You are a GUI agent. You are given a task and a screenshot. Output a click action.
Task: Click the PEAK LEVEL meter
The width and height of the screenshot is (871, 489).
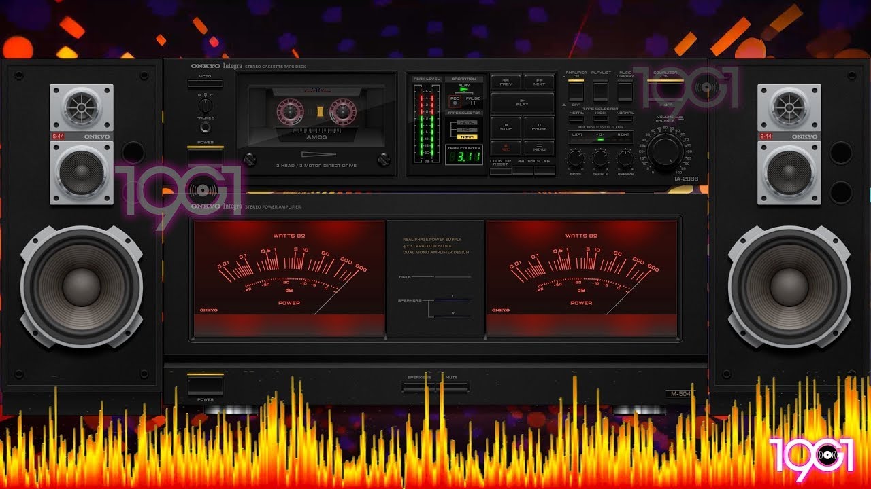(x=427, y=124)
